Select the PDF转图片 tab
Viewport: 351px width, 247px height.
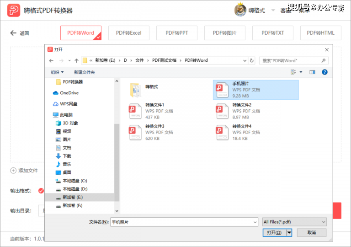pos(224,33)
